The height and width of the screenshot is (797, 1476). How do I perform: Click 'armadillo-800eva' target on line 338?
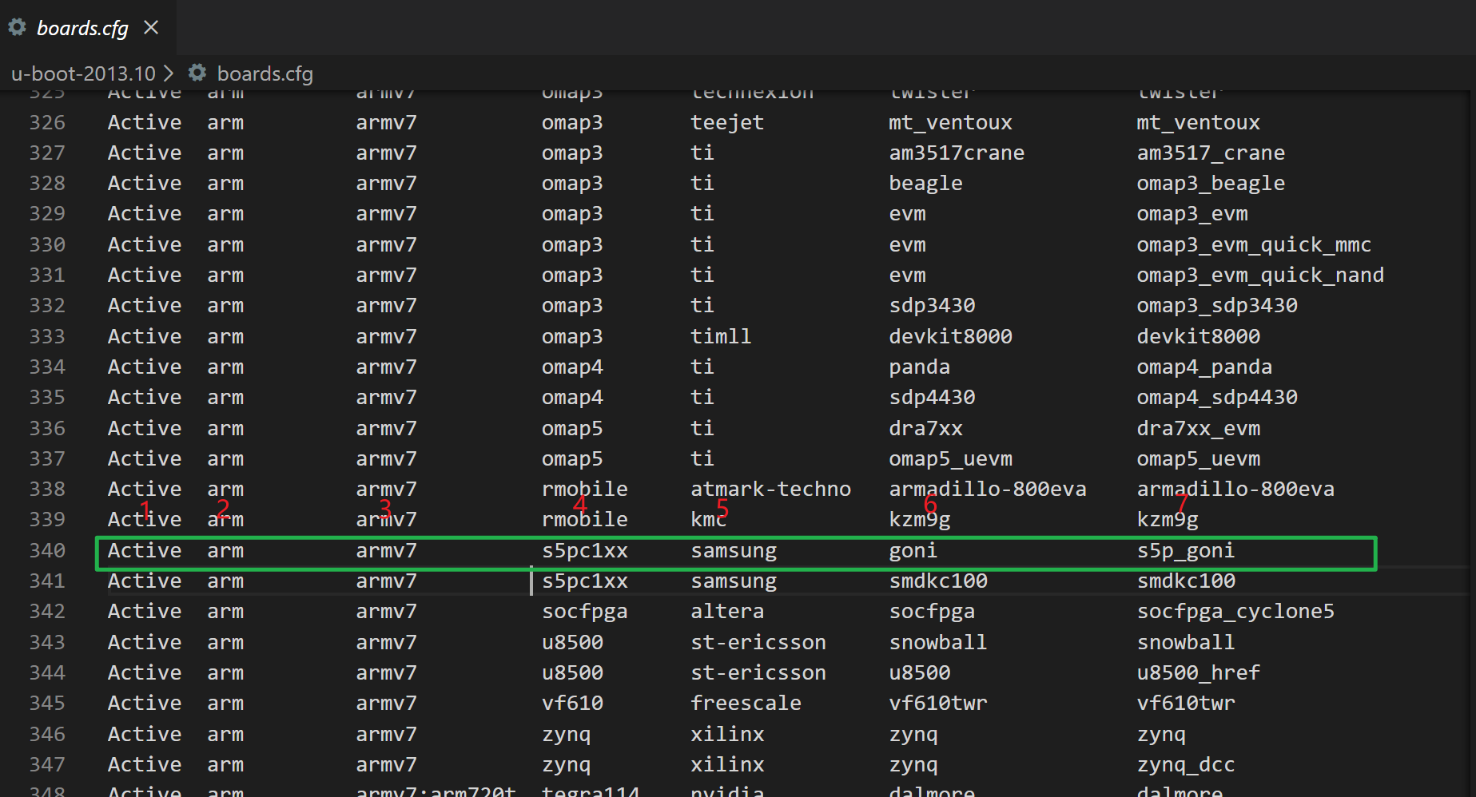tap(1235, 489)
